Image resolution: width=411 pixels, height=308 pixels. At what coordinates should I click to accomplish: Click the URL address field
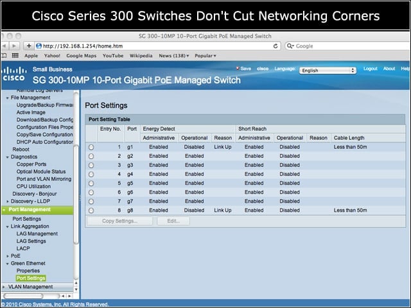(157, 46)
